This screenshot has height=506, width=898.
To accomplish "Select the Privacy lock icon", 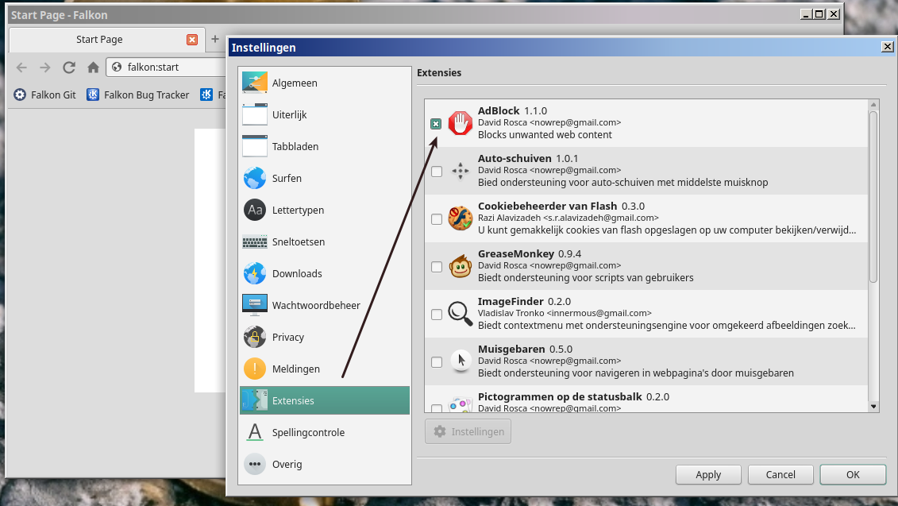I will (254, 337).
